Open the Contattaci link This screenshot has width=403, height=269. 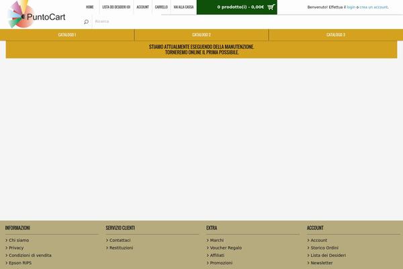(120, 240)
